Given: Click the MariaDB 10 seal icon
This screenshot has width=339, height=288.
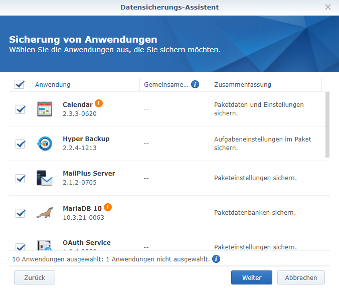Looking at the screenshot, I should [x=45, y=213].
